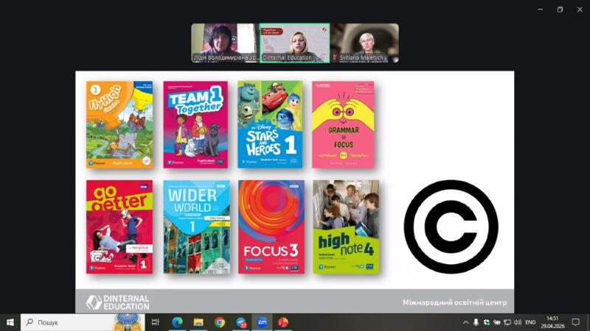Image resolution: width=590 pixels, height=331 pixels.
Task: Open the red PDF reader taskbar icon
Action: [x=283, y=322]
